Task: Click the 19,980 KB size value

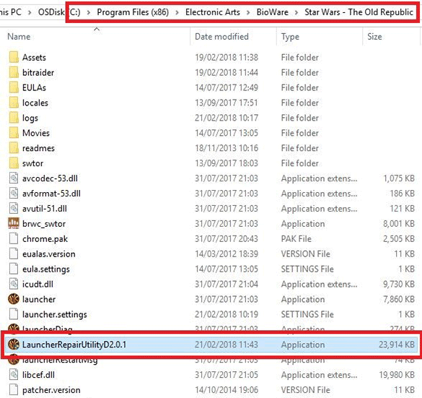Action: 397,375
